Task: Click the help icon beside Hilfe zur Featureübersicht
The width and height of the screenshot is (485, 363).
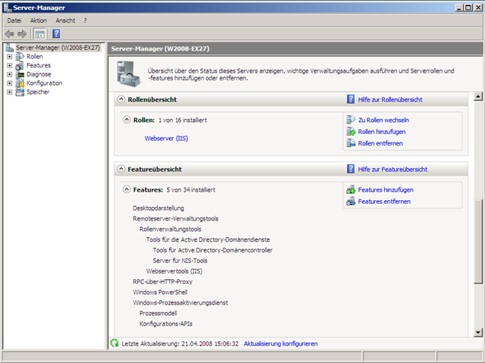Action: point(351,169)
